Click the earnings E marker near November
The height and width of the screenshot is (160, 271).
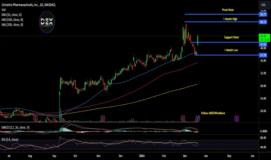103,119
